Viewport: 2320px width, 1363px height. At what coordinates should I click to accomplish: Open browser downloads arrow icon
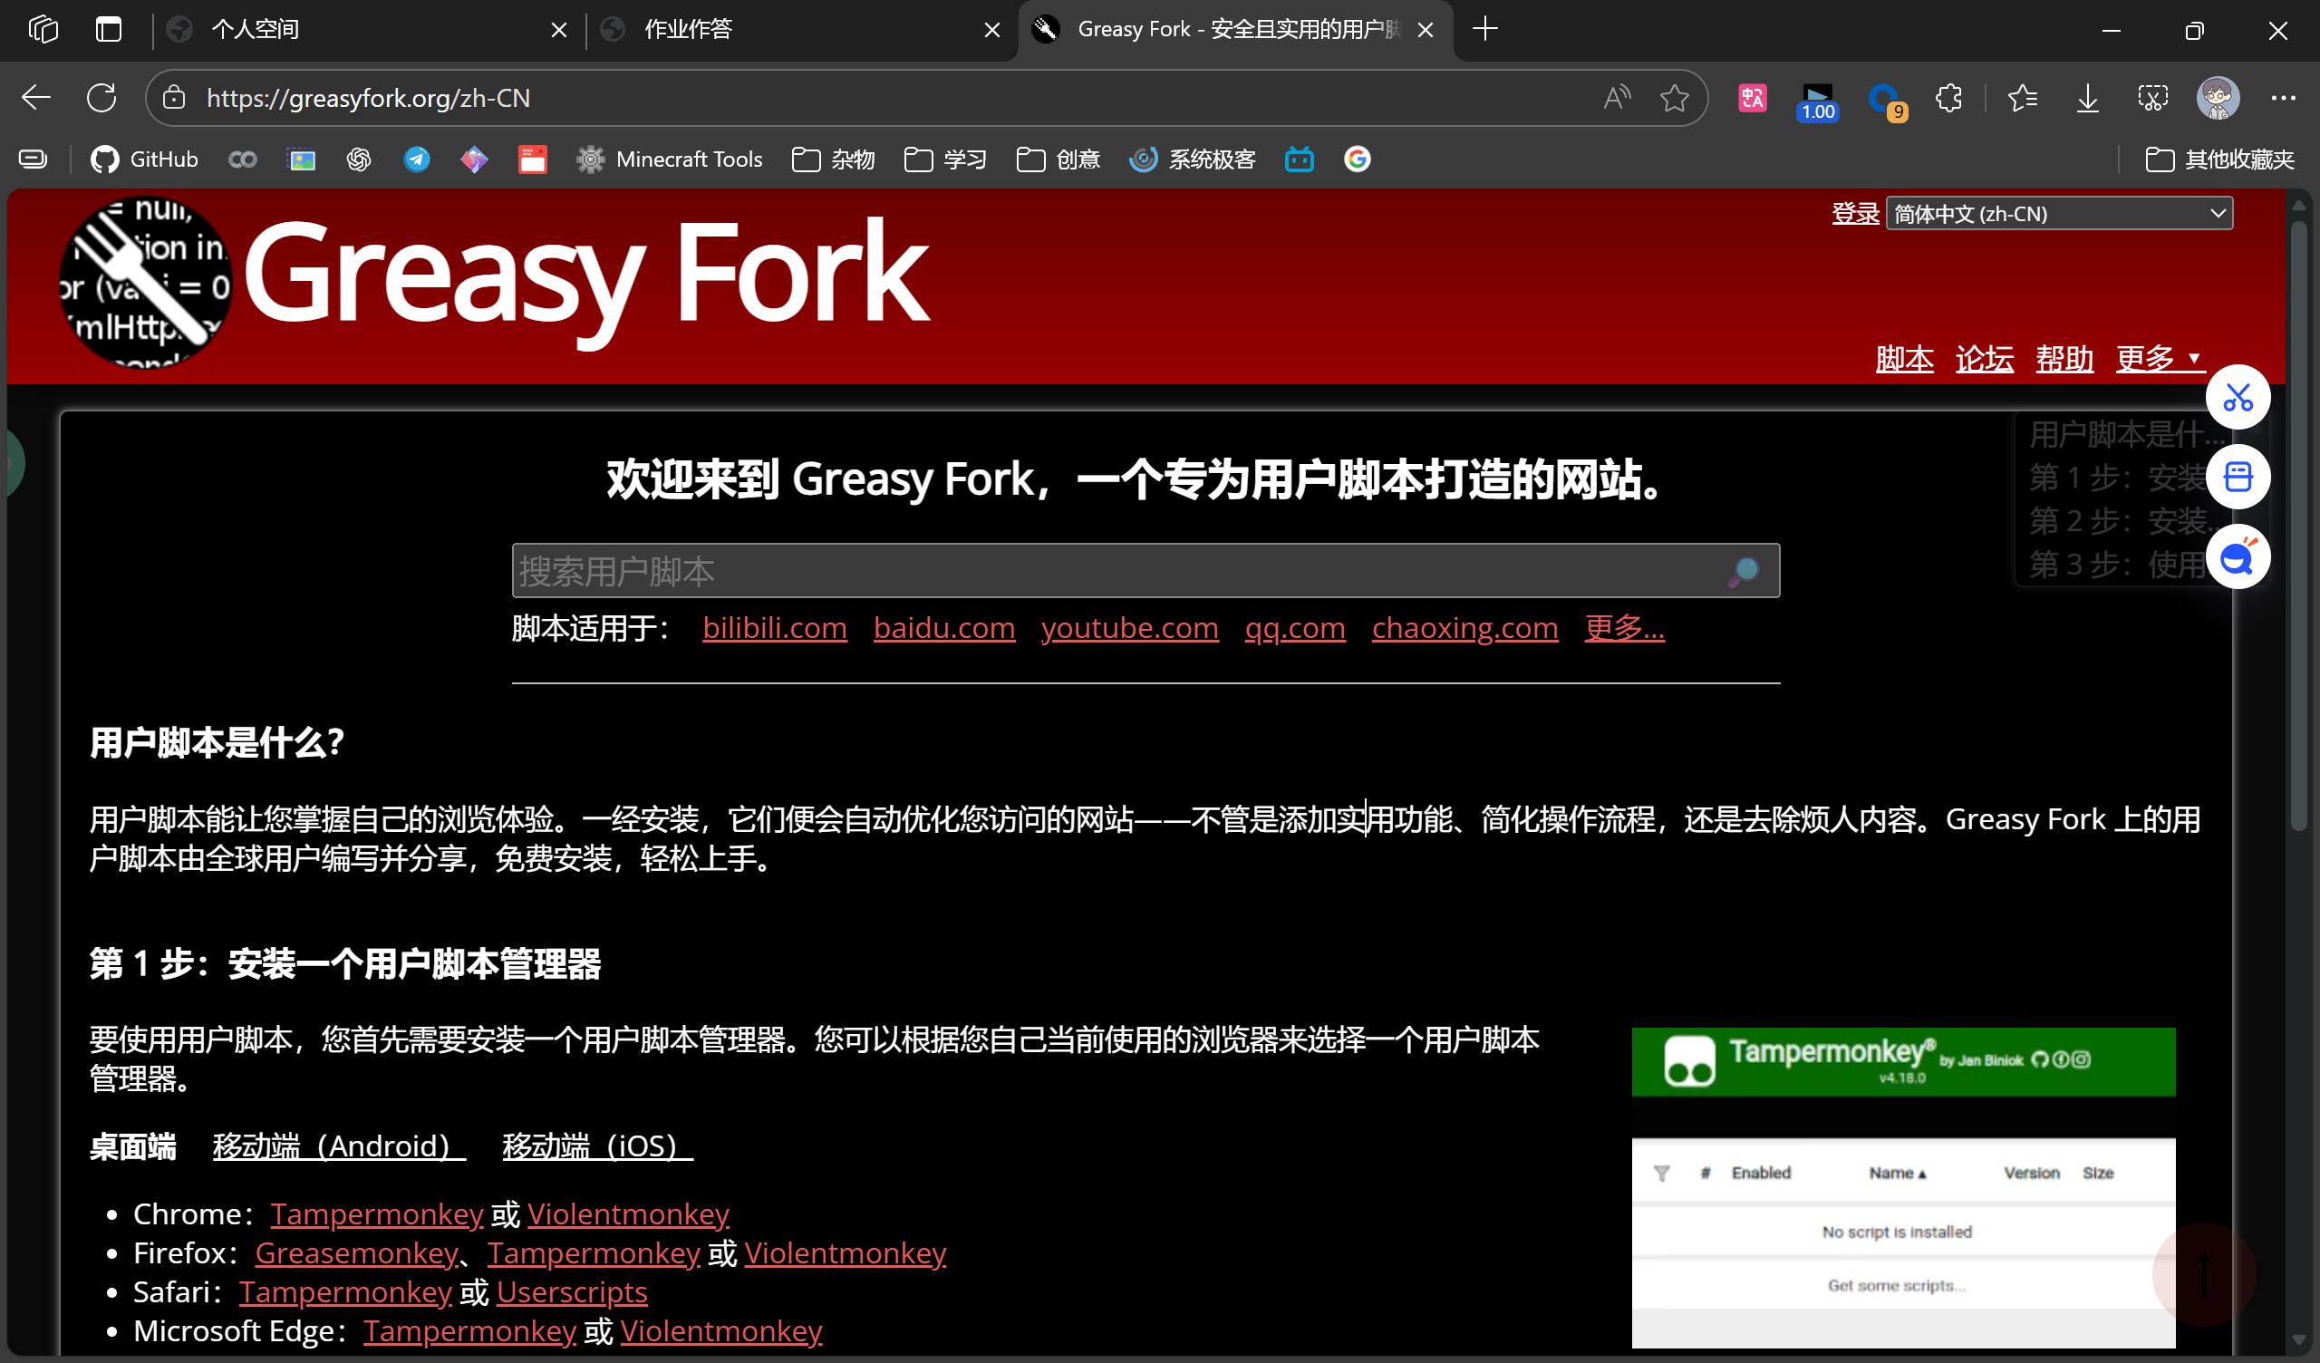point(2087,98)
